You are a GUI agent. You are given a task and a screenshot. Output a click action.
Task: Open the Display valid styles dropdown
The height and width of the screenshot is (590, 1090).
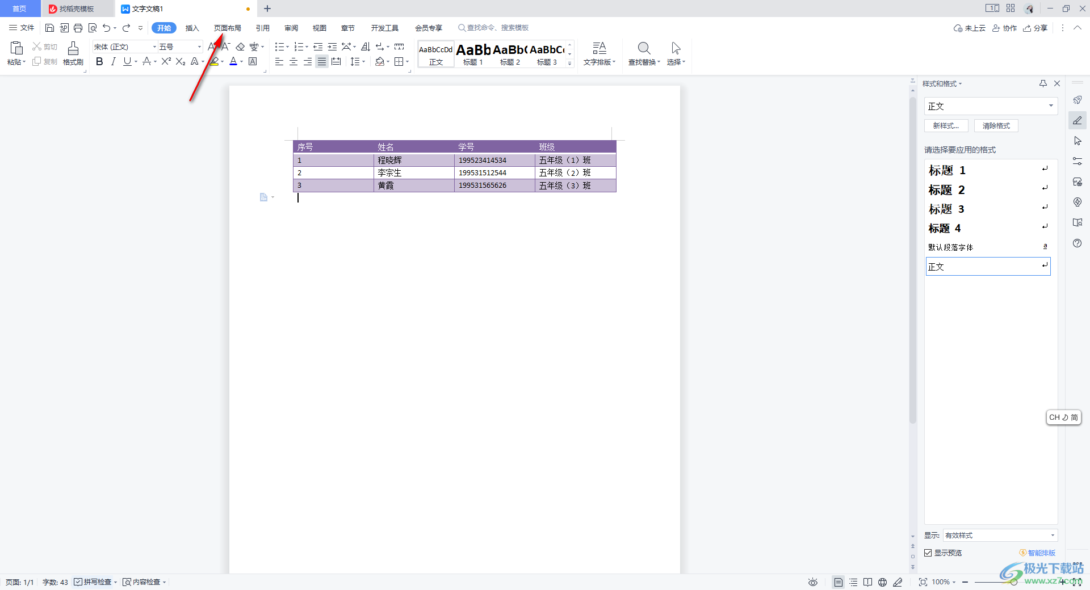click(1000, 535)
